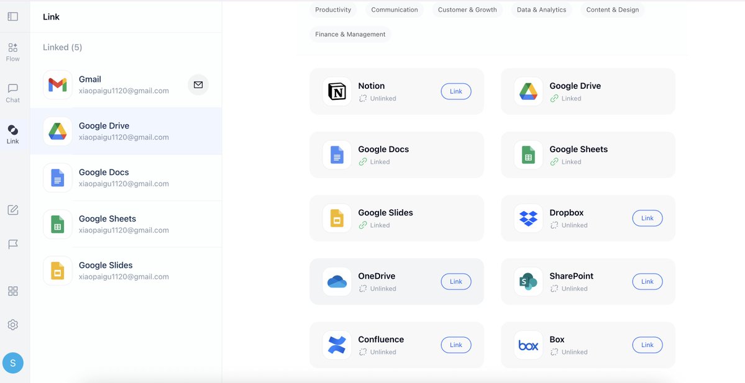Filter by Productivity category
This screenshot has width=745, height=383.
pos(333,9)
